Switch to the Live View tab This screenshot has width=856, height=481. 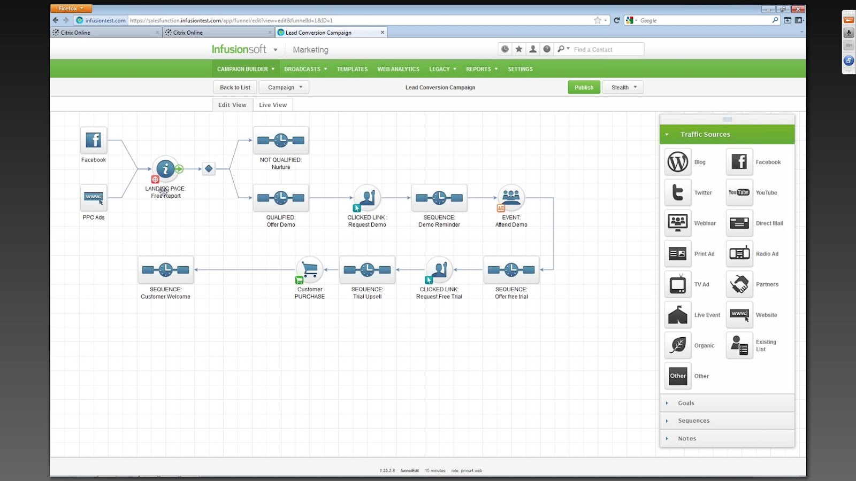coord(273,104)
